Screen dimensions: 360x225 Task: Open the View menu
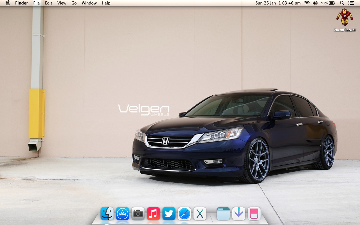[x=62, y=3]
